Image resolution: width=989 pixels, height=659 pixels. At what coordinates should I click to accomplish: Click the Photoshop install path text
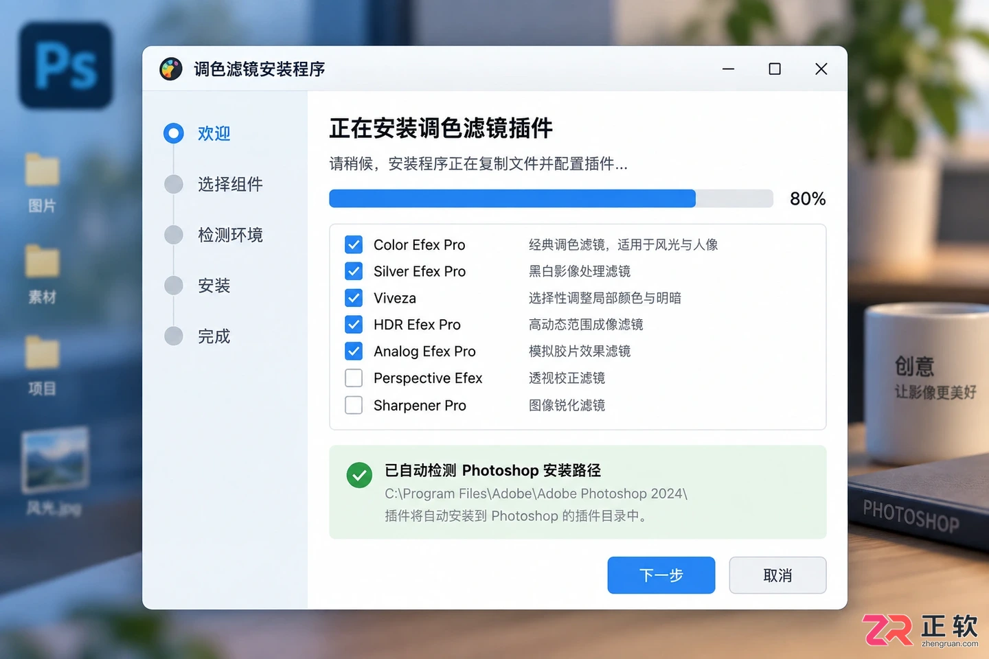point(536,494)
